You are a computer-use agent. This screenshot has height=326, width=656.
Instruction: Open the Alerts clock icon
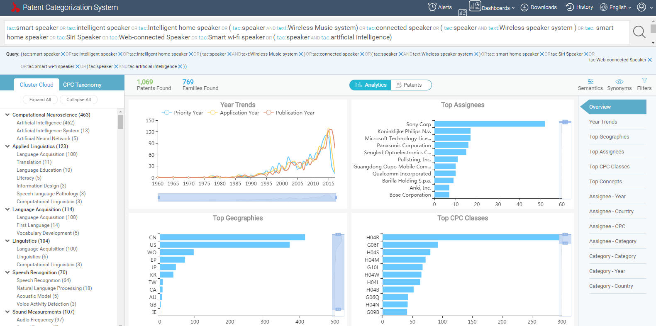click(432, 7)
